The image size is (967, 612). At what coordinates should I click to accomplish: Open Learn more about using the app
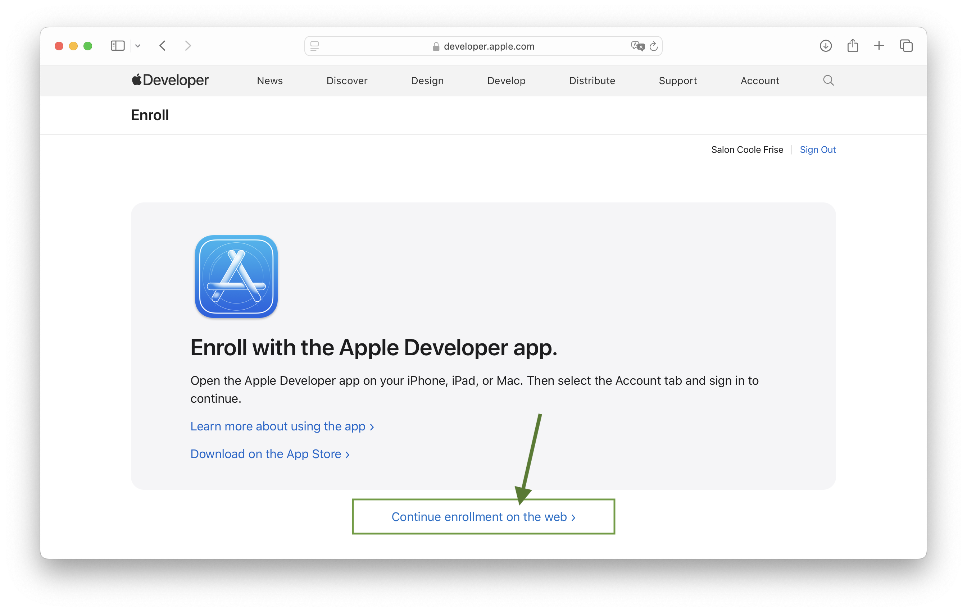coord(282,426)
